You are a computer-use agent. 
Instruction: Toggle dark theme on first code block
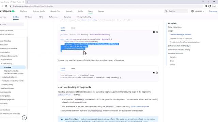154,32
